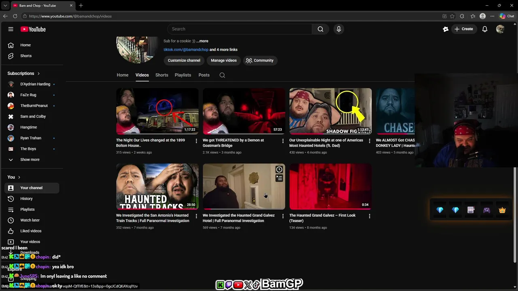Open the YouTube guide hamburger menu
Image resolution: width=518 pixels, height=291 pixels.
[x=11, y=29]
